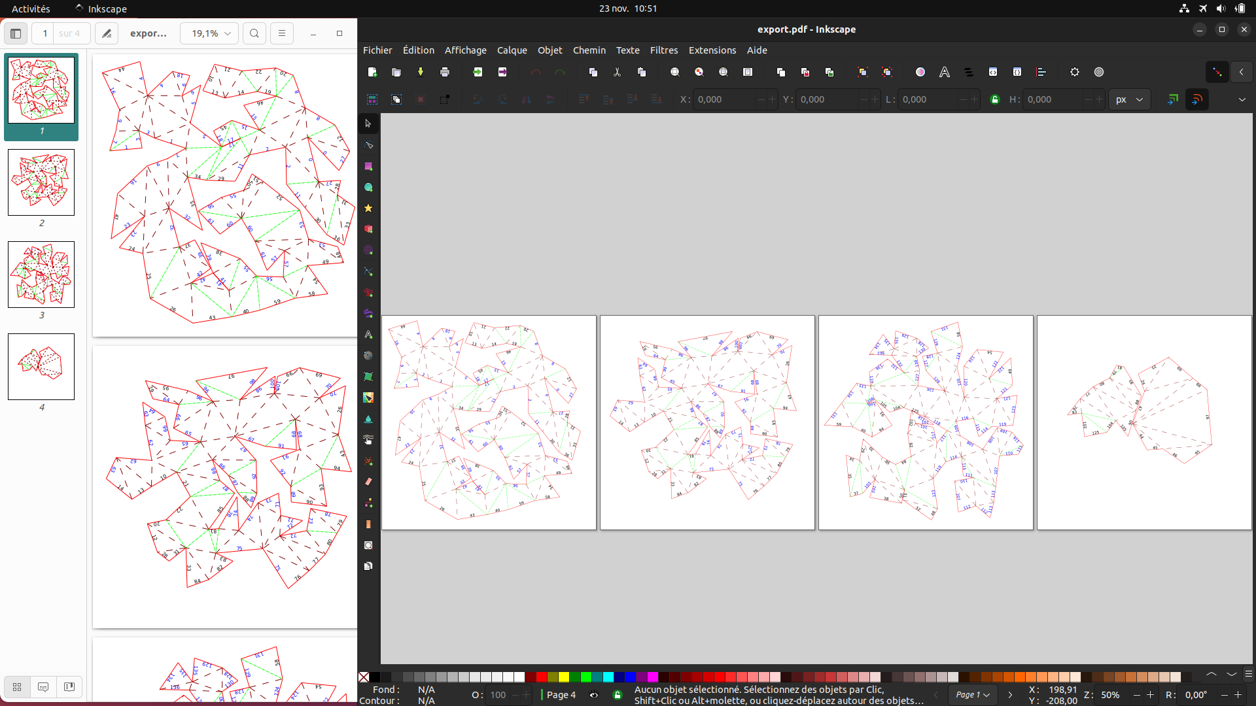Pick the Eraser tool in toolbox

click(x=368, y=482)
